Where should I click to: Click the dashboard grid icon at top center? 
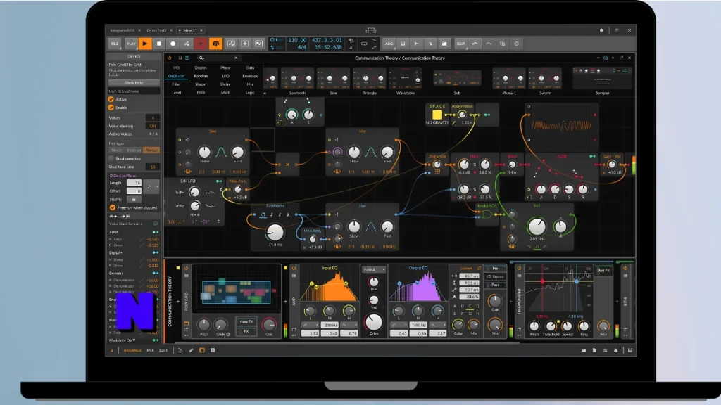pyautogui.click(x=371, y=30)
